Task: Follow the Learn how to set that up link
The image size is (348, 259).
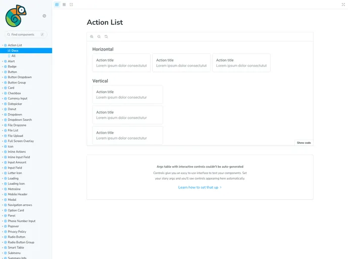Action: 200,187
